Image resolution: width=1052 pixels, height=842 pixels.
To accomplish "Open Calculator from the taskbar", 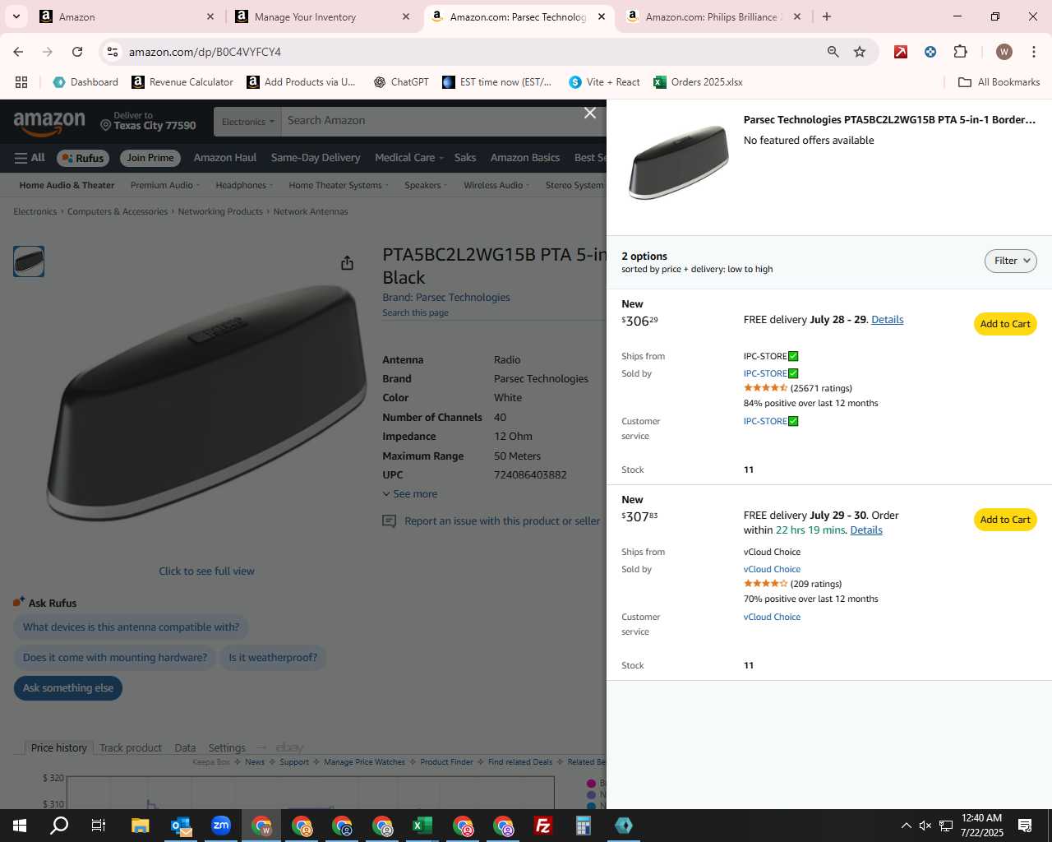I will tap(584, 826).
